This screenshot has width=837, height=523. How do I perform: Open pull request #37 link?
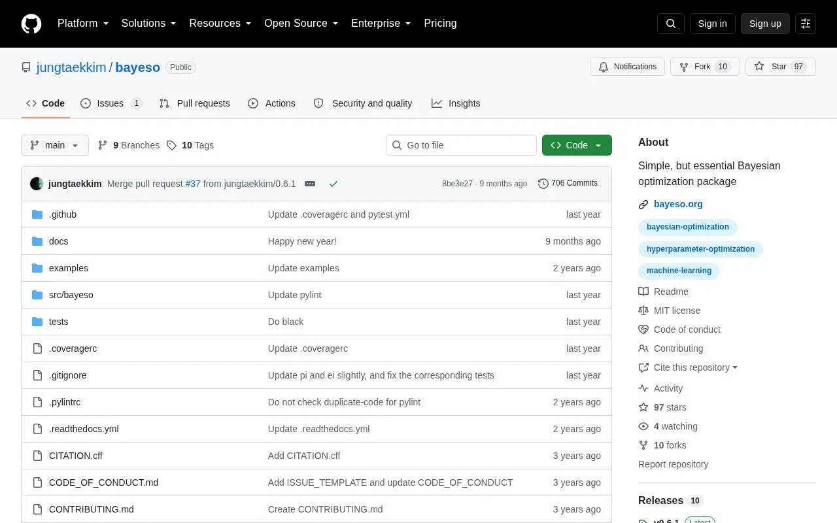pyautogui.click(x=193, y=184)
